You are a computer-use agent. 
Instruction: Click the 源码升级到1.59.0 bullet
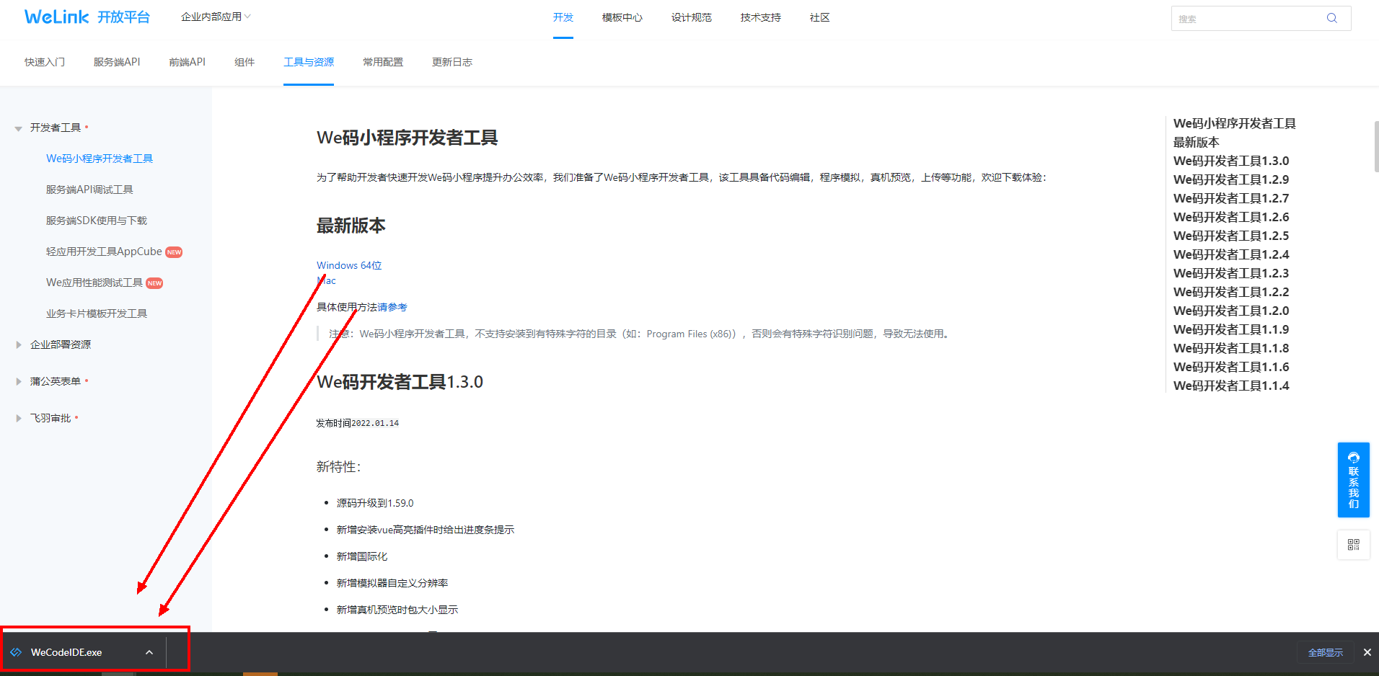[375, 503]
